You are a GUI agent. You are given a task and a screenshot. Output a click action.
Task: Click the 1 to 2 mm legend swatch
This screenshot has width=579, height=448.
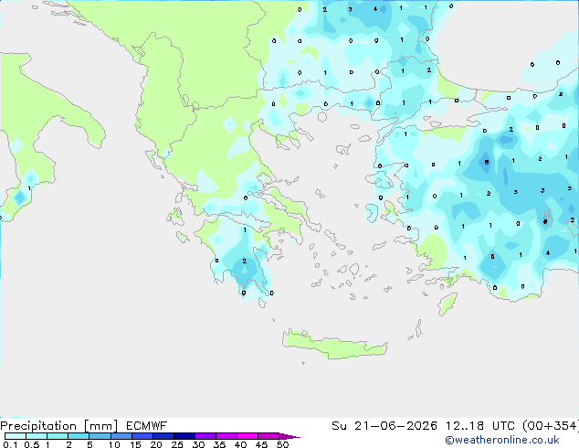[x=58, y=436]
